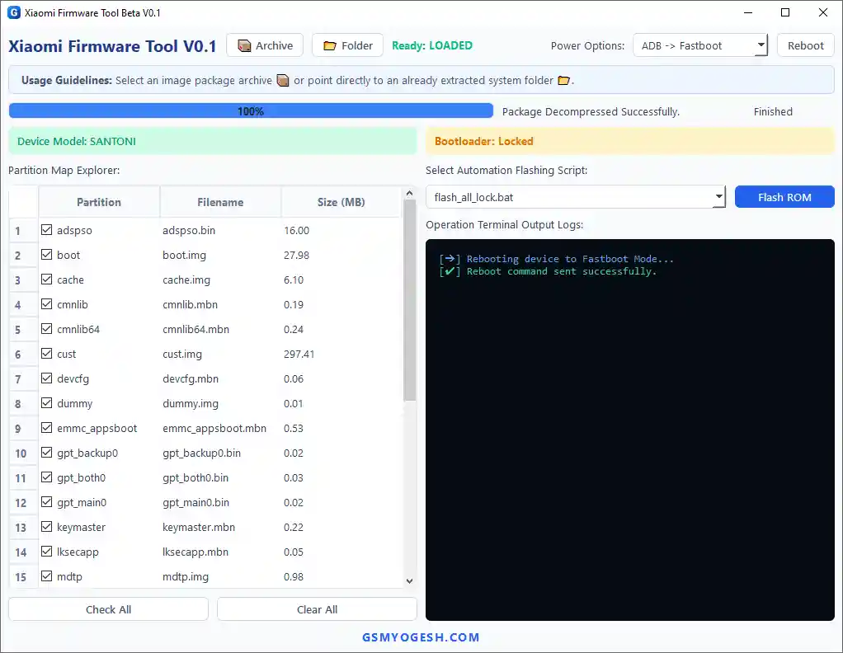
Task: Click the Reboot button
Action: tap(805, 45)
